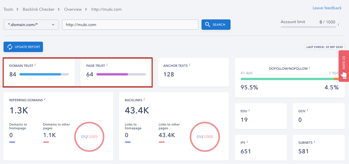The width and height of the screenshot is (349, 164).
Task: Click the 41.46K dofollow count label
Action: click(247, 73)
